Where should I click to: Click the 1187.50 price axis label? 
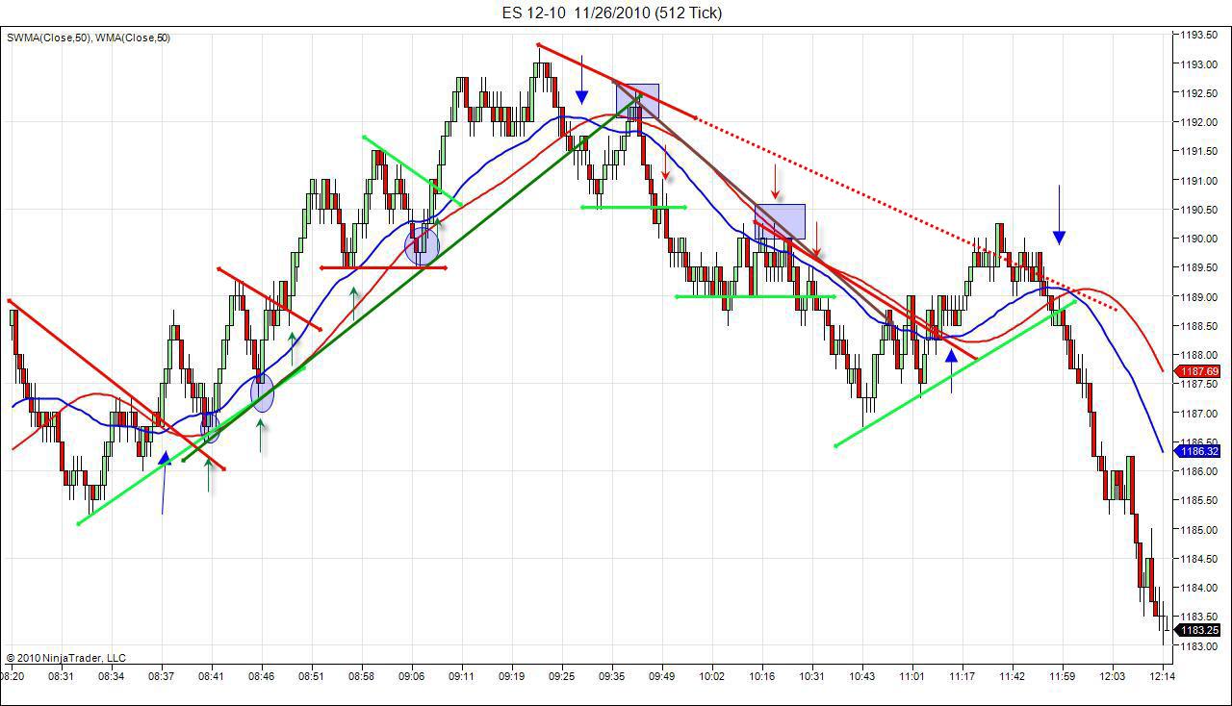click(x=1199, y=384)
